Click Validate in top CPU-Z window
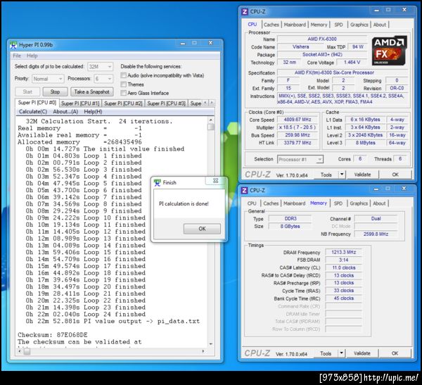This screenshot has height=385, width=422. (x=362, y=175)
